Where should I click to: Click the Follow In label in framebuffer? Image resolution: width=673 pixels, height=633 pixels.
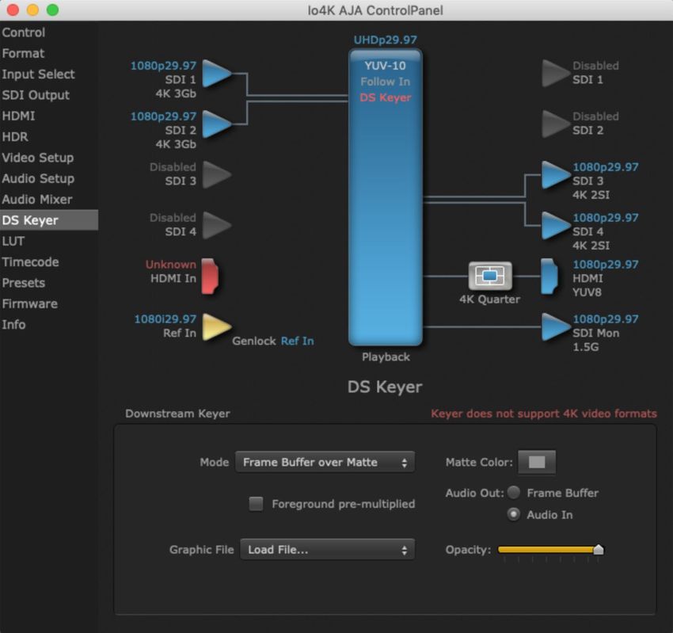[x=386, y=82]
